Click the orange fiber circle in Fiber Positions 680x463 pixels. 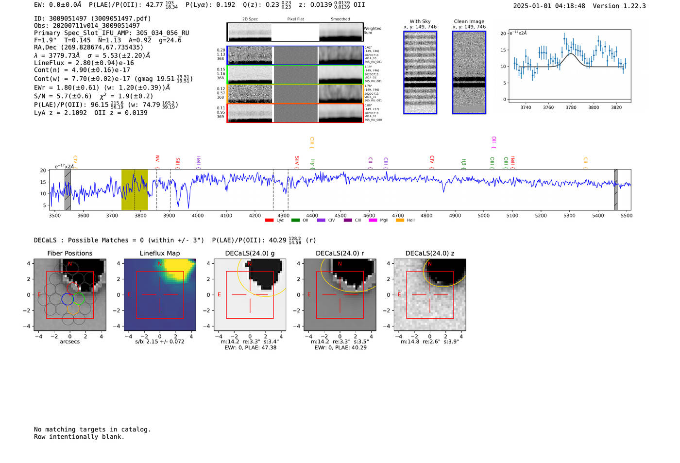pyautogui.click(x=73, y=308)
